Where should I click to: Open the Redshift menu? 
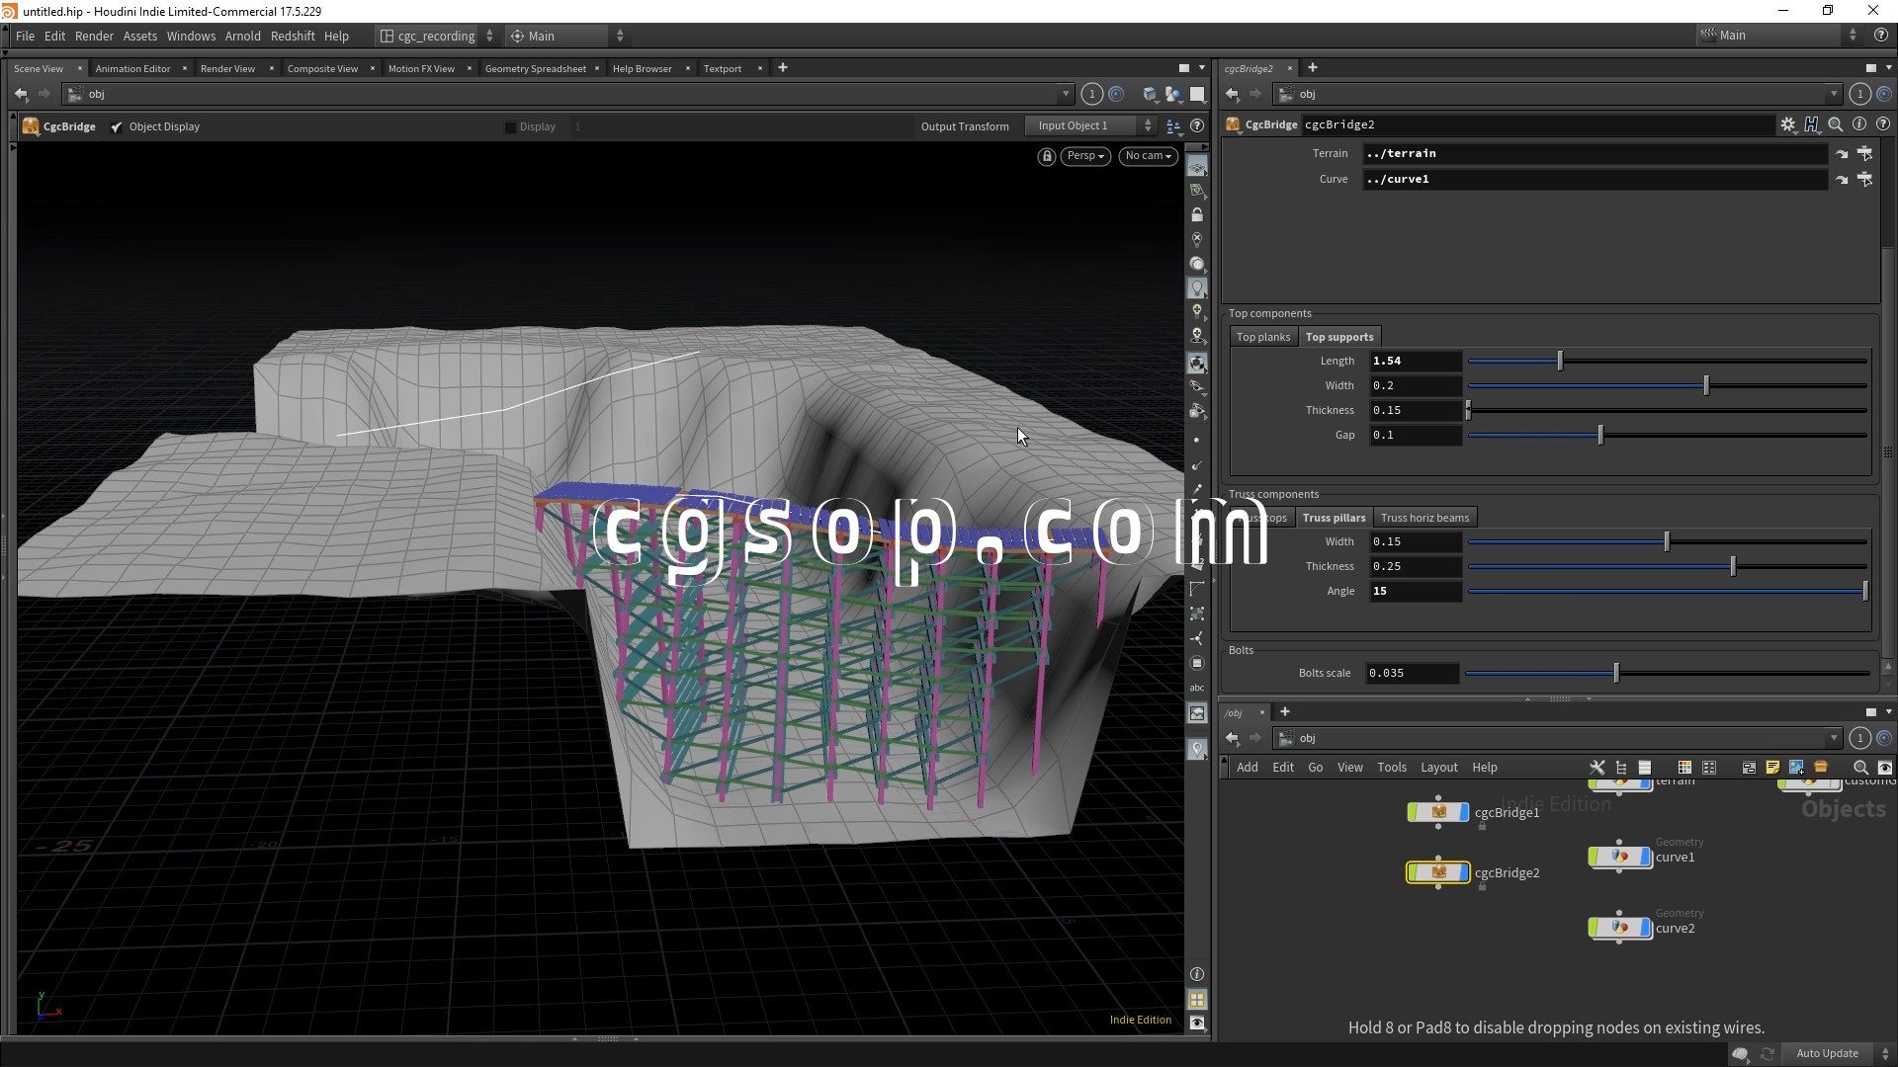click(x=293, y=36)
